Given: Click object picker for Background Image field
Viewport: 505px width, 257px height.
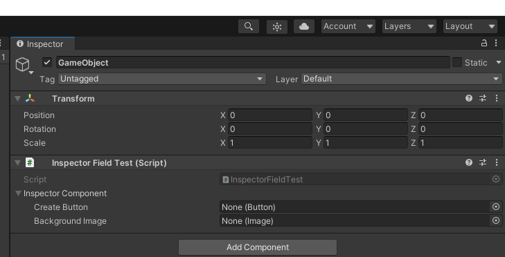Looking at the screenshot, I should pyautogui.click(x=496, y=220).
